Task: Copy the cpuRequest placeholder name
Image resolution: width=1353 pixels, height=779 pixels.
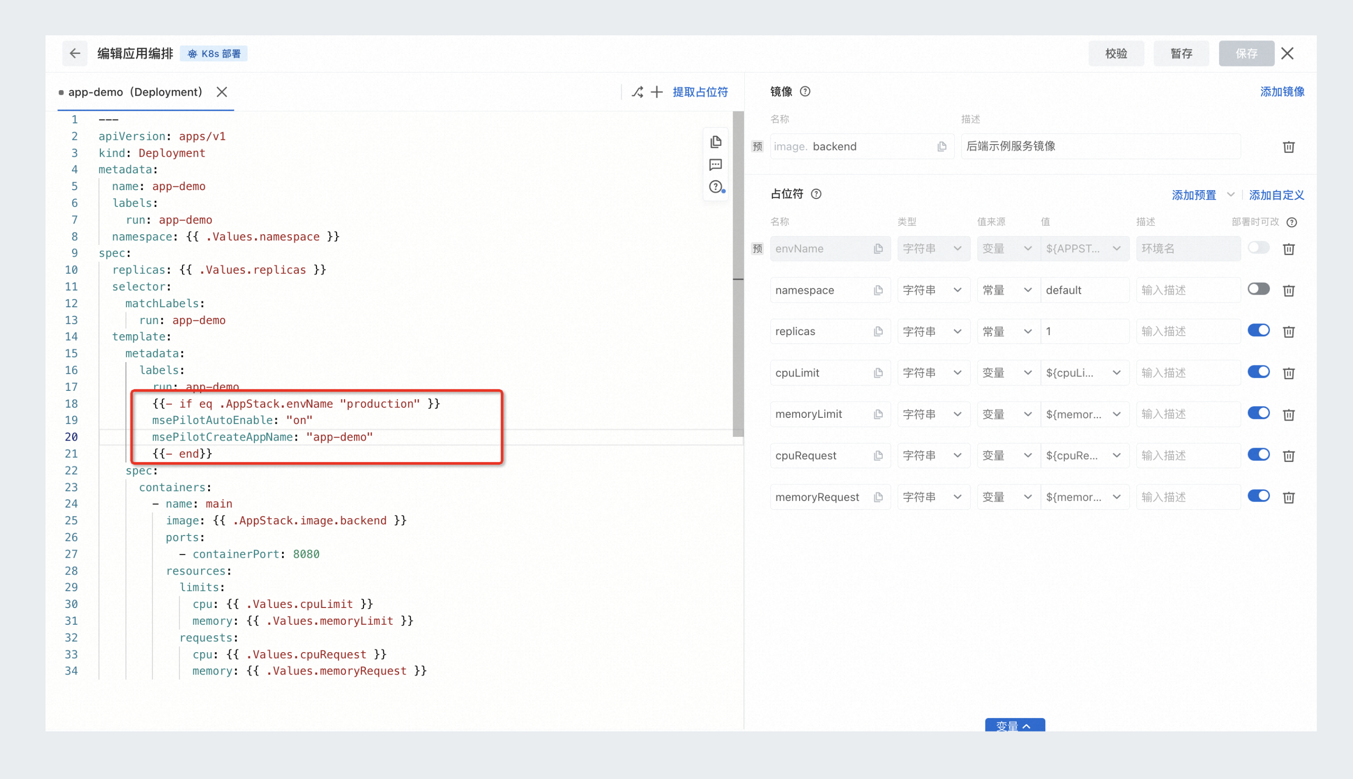Action: (878, 456)
